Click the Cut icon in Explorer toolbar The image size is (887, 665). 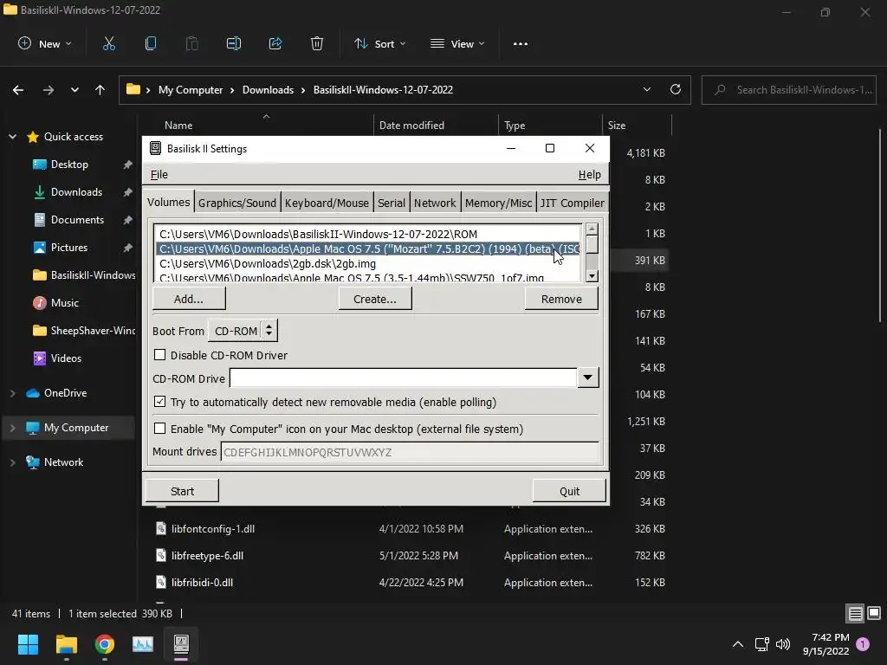pos(108,44)
